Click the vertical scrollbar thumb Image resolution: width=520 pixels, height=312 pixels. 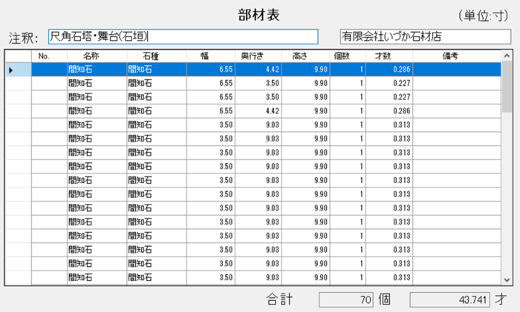click(x=507, y=87)
